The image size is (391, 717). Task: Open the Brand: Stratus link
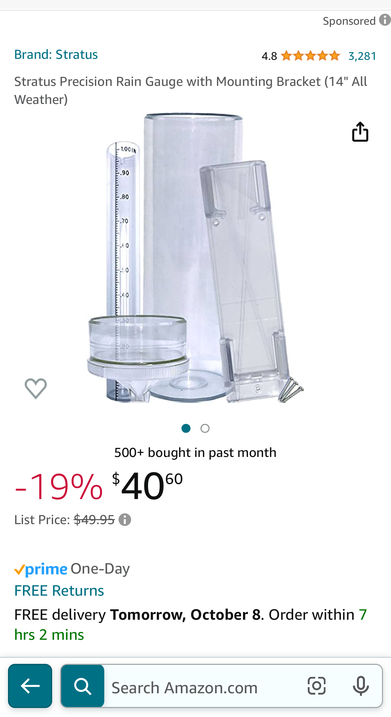[x=56, y=54]
